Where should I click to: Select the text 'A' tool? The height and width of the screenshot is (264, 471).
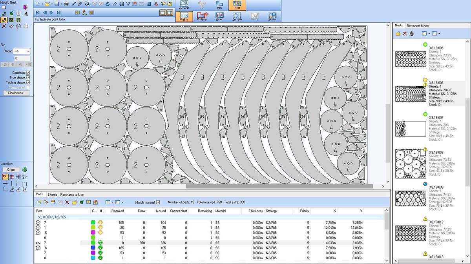coord(26,14)
